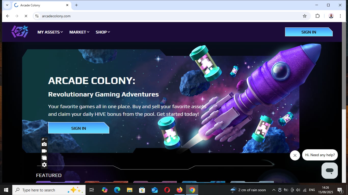Open the chat widget launcher button
Viewport: 348px width, 195px height.
(330, 171)
